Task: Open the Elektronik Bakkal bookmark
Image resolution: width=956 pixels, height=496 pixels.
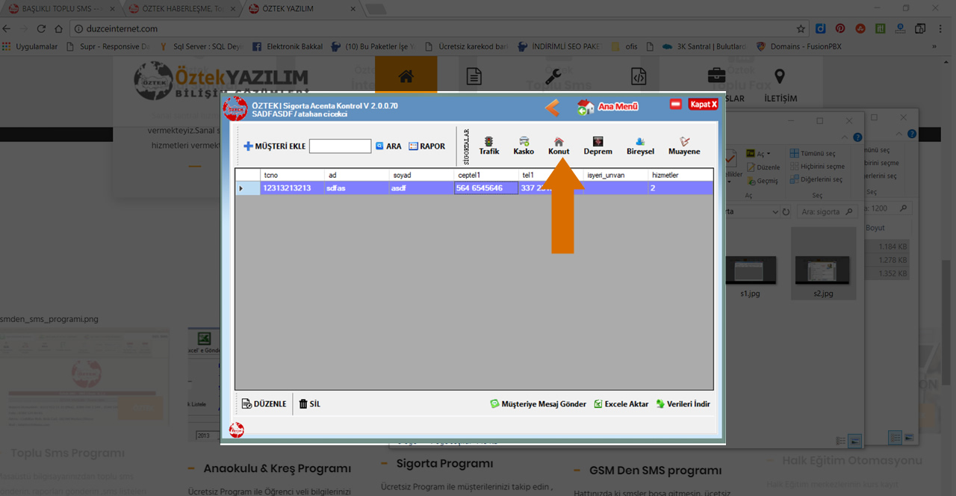Action: [288, 46]
